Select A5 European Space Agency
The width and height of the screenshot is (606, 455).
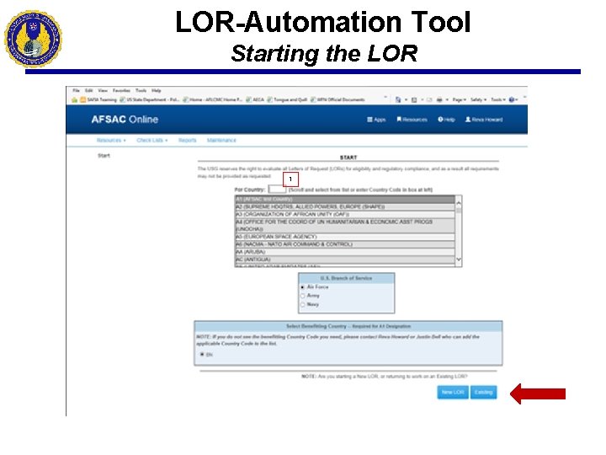[x=345, y=237]
